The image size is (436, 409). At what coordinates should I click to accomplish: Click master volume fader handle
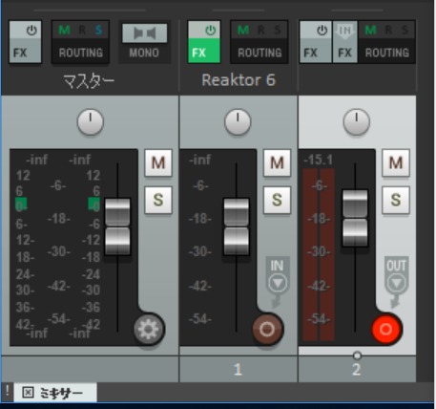click(117, 226)
